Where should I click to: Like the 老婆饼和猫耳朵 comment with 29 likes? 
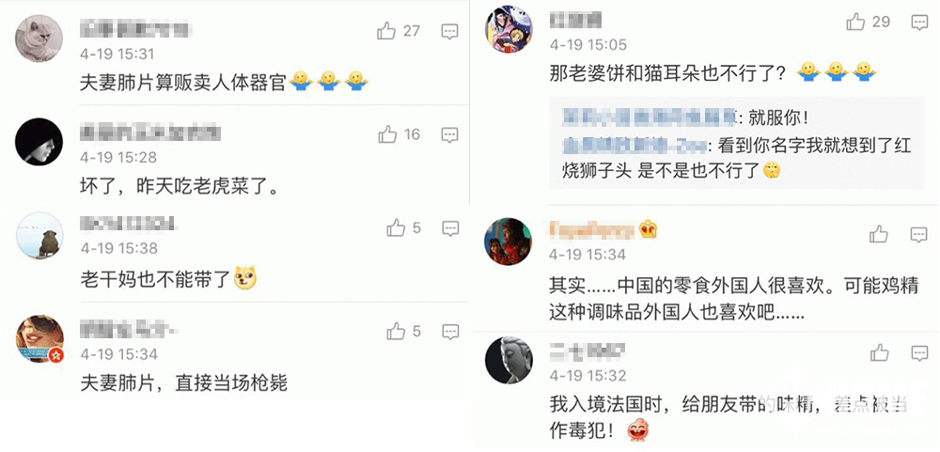[855, 23]
